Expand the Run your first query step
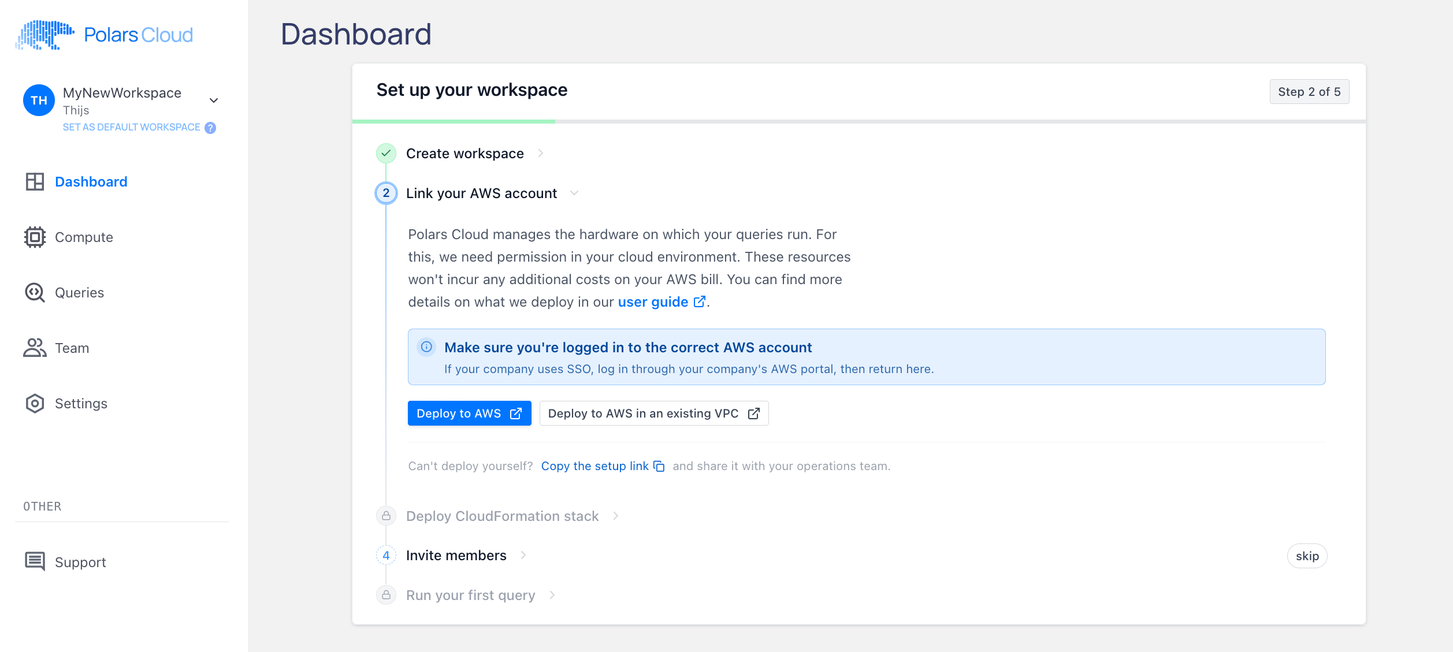Screen dimensions: 1453x652 point(552,595)
